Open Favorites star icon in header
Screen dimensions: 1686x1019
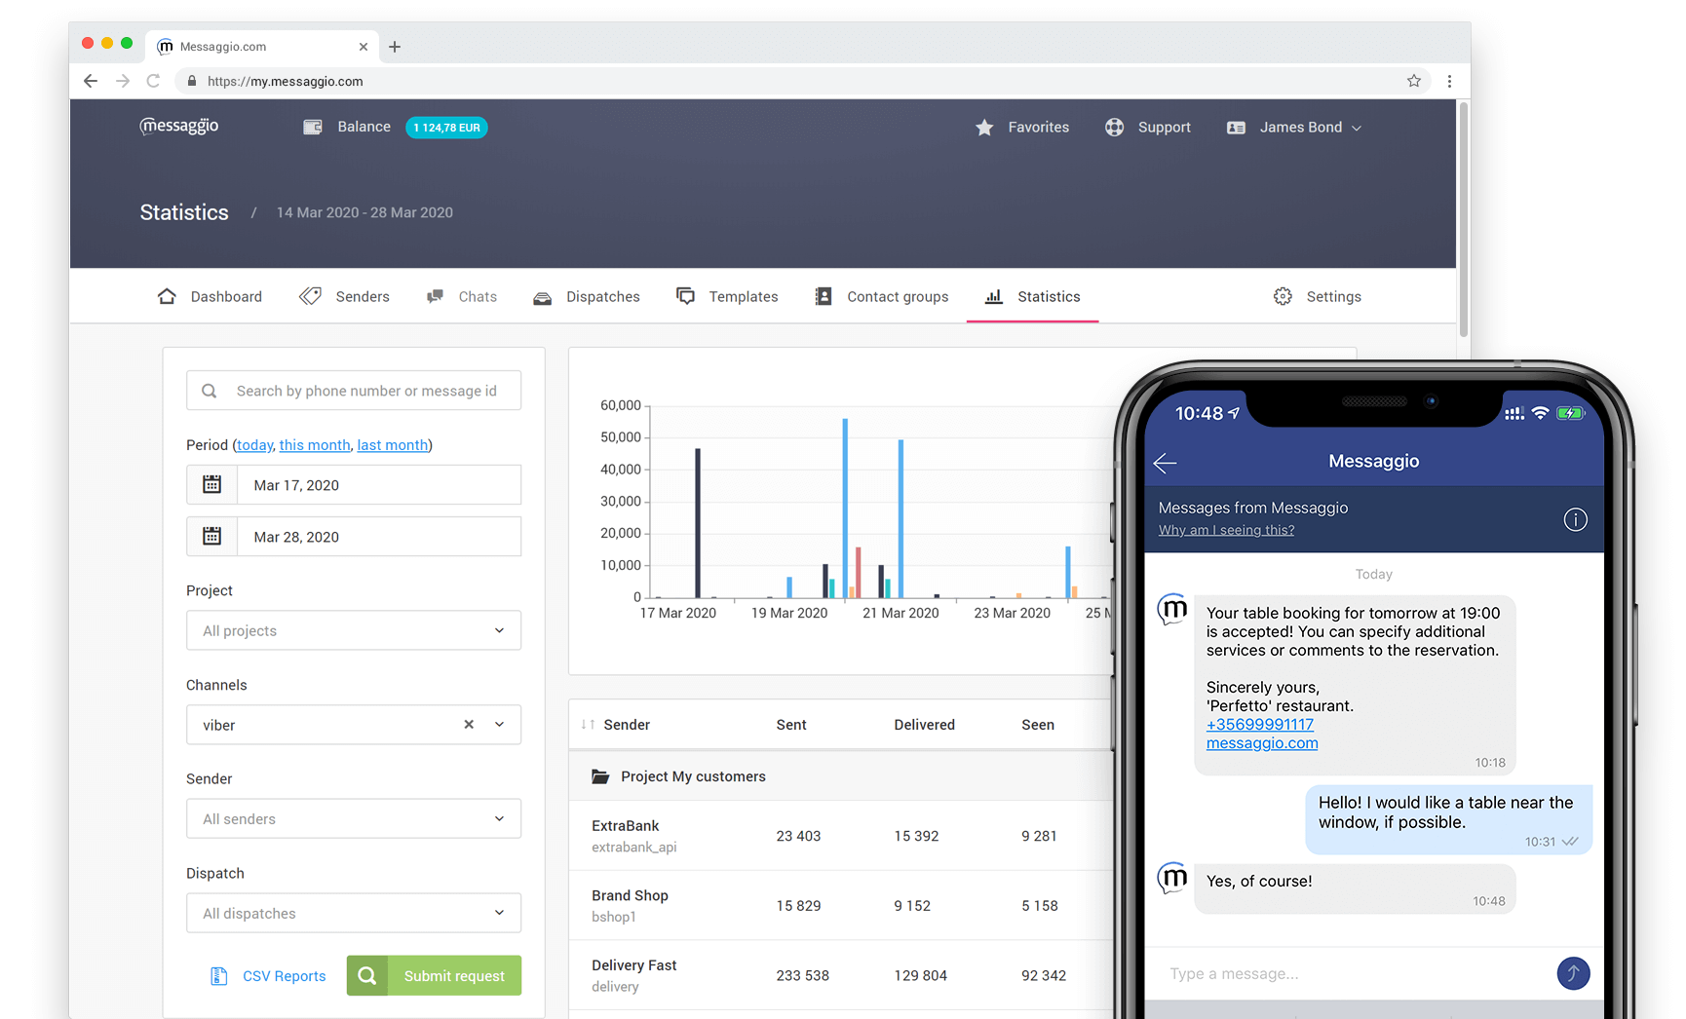point(984,127)
